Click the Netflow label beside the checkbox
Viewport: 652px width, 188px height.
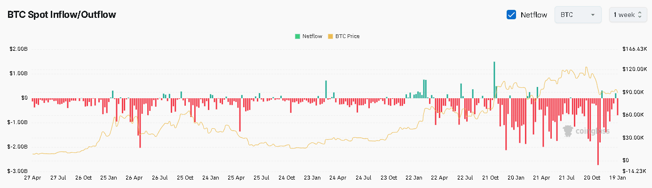(x=533, y=15)
